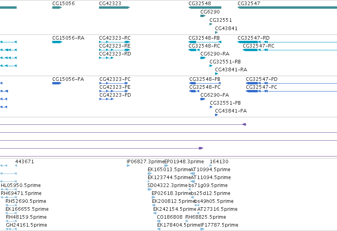This screenshot has height=231, width=337.
Task: Select the CG43841 gene label
Action: point(226,28)
